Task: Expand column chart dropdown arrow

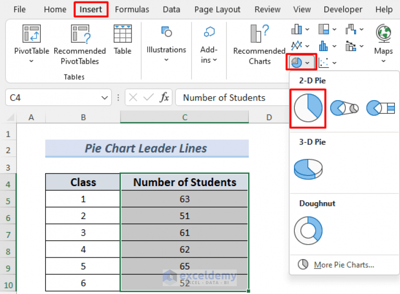Action: tap(307, 29)
